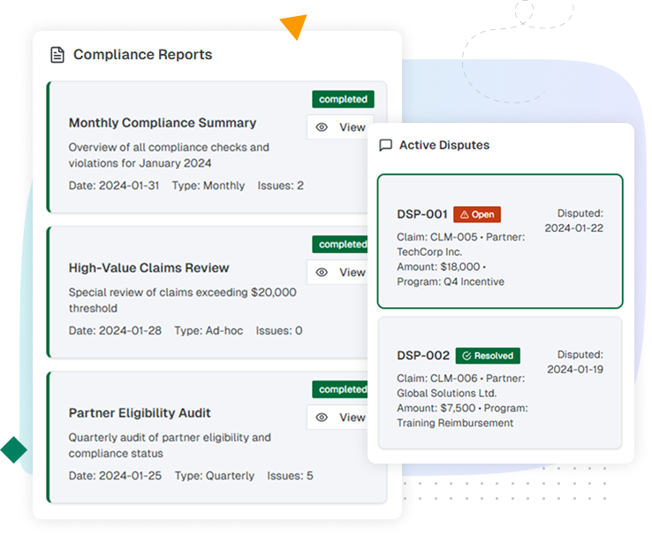652x537 pixels.
Task: Click the Global Solutions Ltd. partner name
Action: [x=447, y=393]
